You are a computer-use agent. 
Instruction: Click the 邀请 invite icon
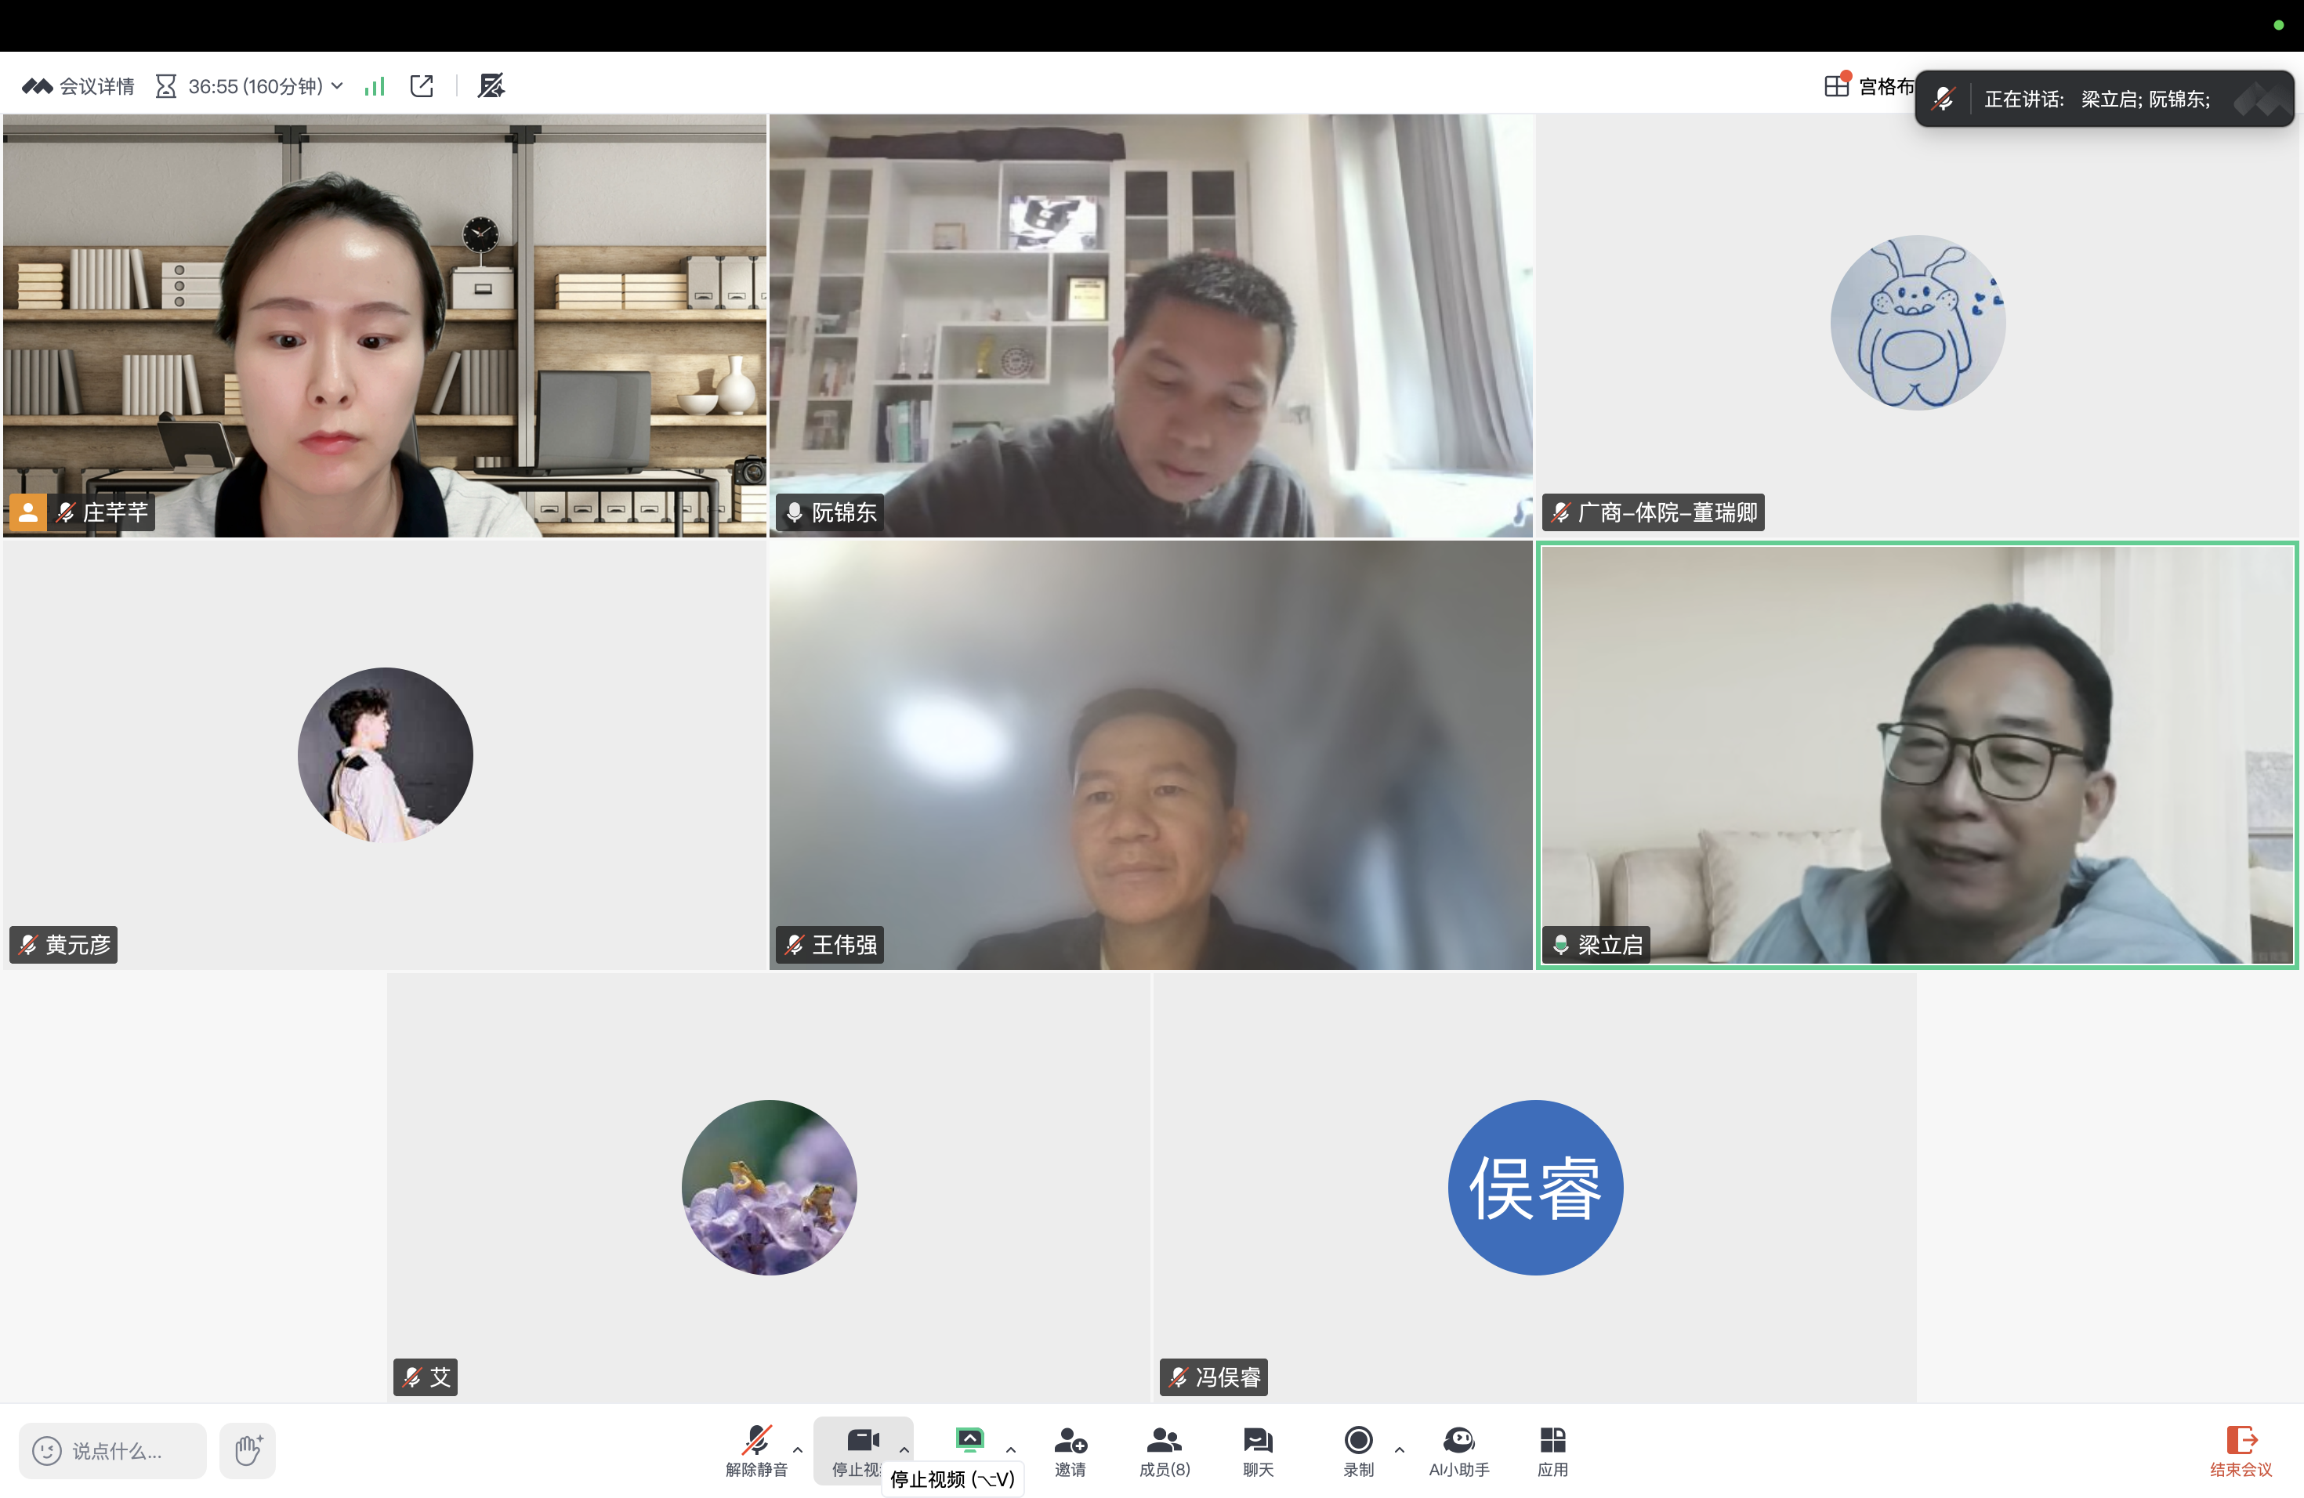point(1070,1449)
